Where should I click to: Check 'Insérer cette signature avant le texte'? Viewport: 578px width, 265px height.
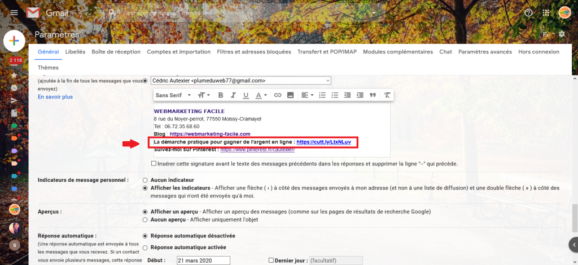(x=155, y=164)
